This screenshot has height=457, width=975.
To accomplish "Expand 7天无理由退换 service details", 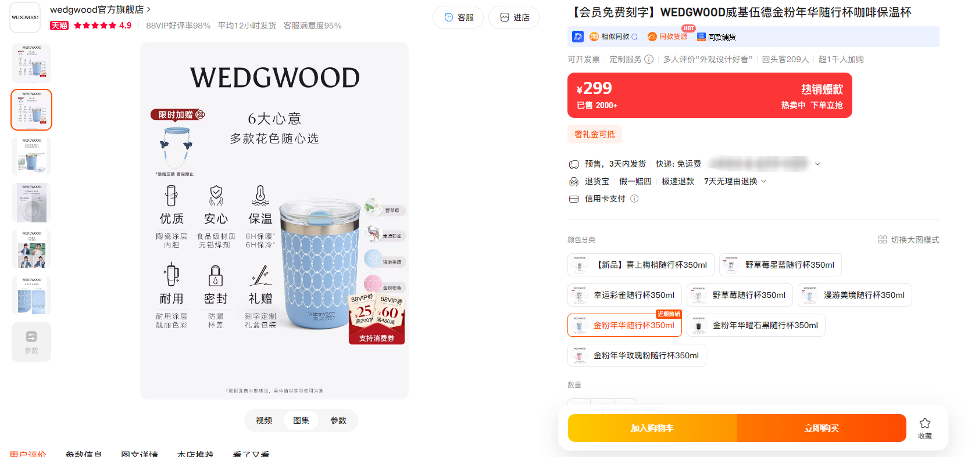I will (x=735, y=181).
